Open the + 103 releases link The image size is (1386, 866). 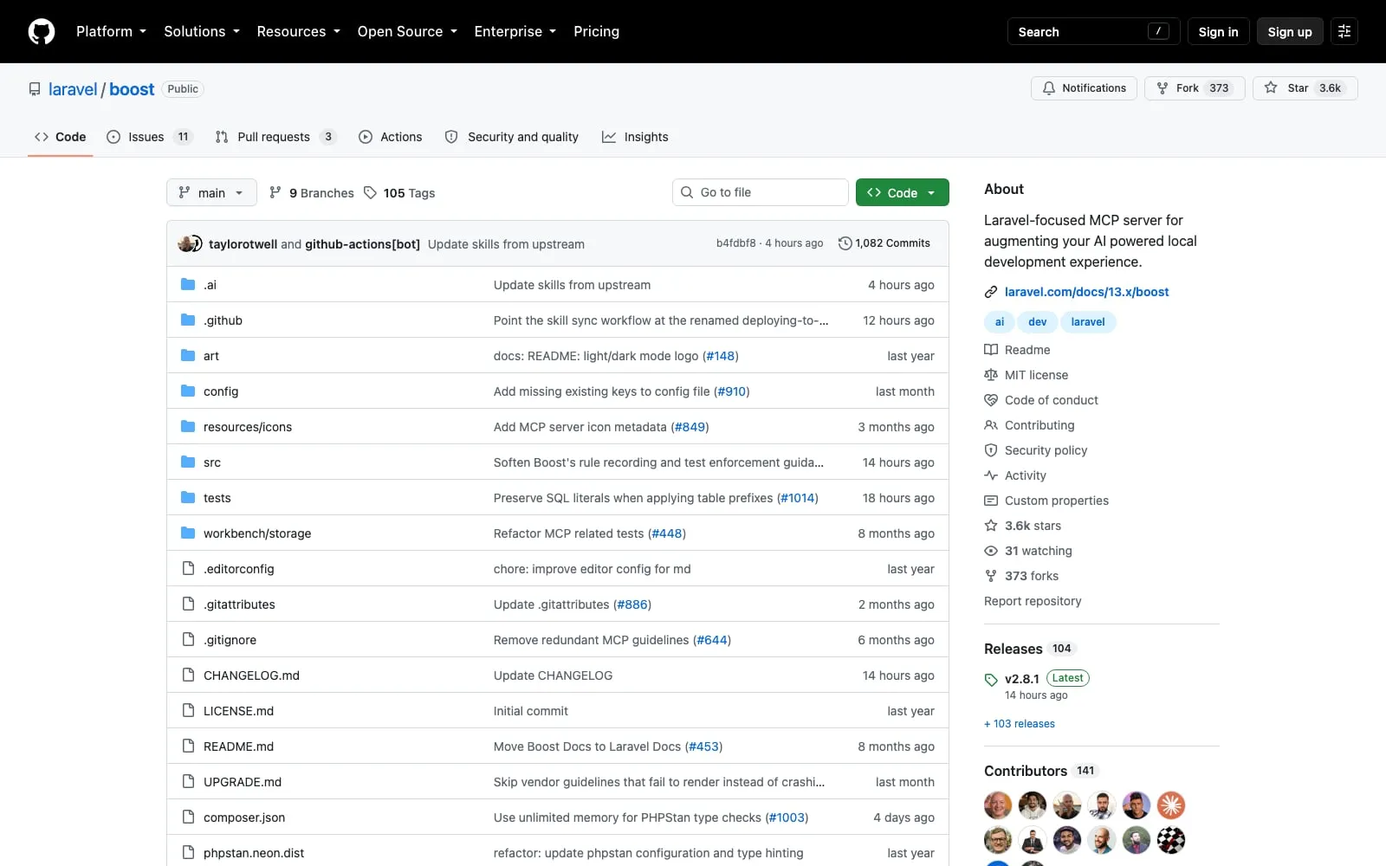(1020, 724)
